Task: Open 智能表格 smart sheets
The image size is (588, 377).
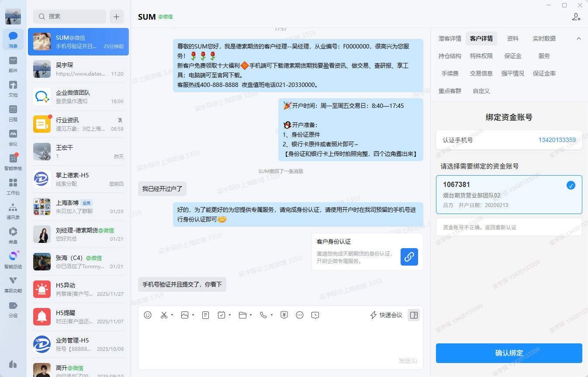Action: click(x=13, y=162)
